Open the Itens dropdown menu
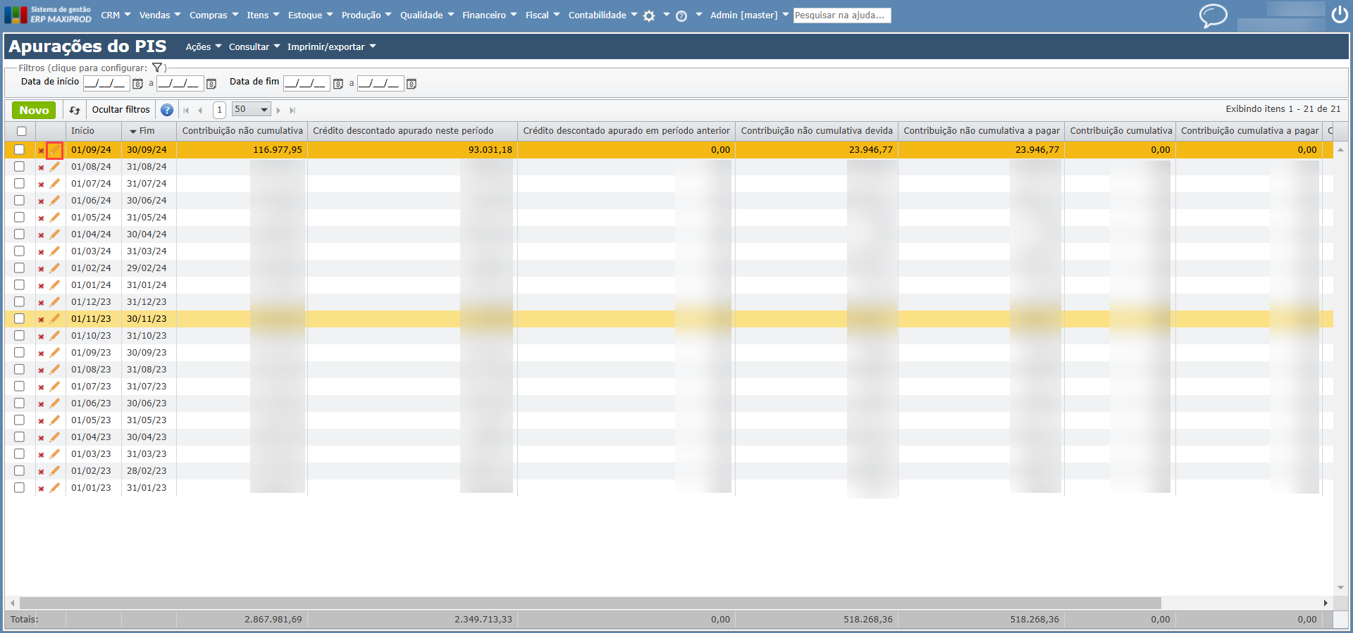The height and width of the screenshot is (633, 1353). coord(263,15)
